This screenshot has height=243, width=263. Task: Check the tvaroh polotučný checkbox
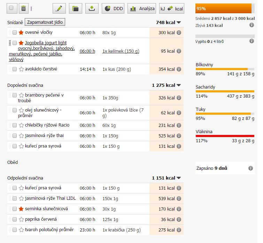point(15,229)
